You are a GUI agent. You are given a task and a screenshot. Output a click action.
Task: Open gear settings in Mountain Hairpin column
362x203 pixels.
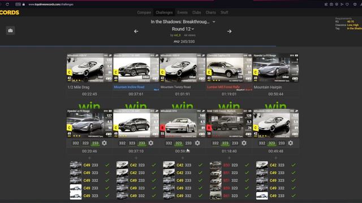[291, 143]
